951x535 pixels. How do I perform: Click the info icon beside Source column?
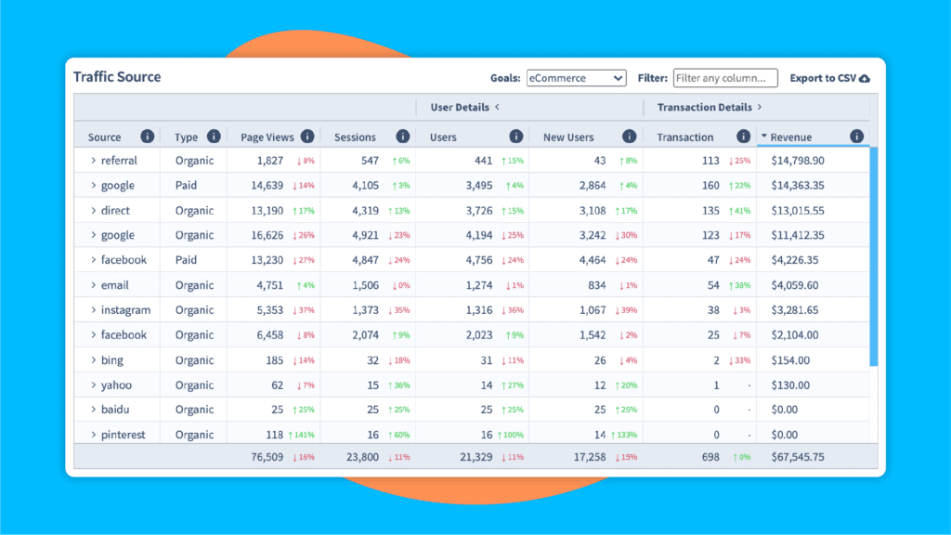coord(147,137)
